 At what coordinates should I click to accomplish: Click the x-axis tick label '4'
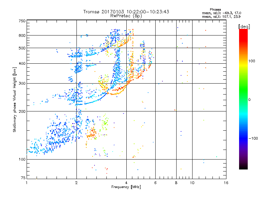(x=126, y=183)
